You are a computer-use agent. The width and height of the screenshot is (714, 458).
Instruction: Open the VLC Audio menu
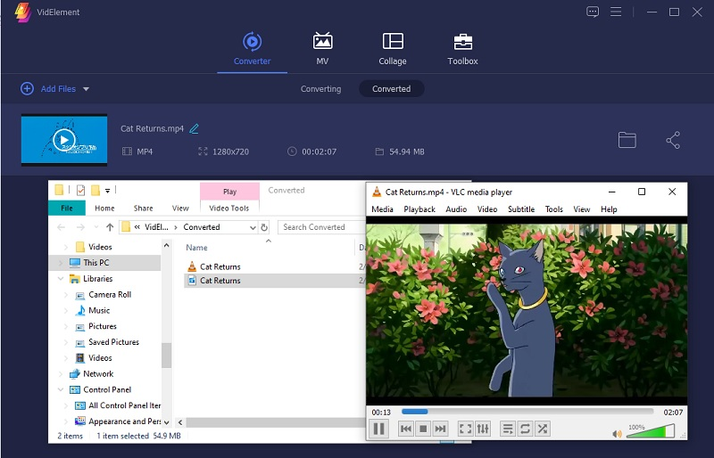(456, 209)
